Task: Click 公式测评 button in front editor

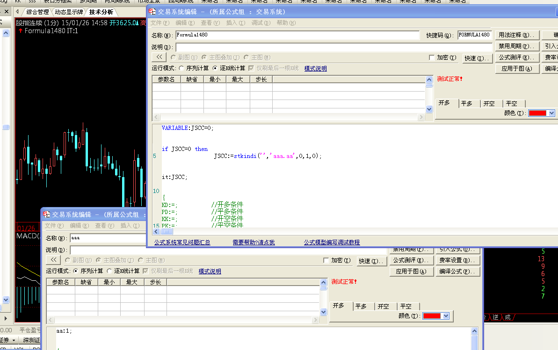Action: tap(517, 57)
